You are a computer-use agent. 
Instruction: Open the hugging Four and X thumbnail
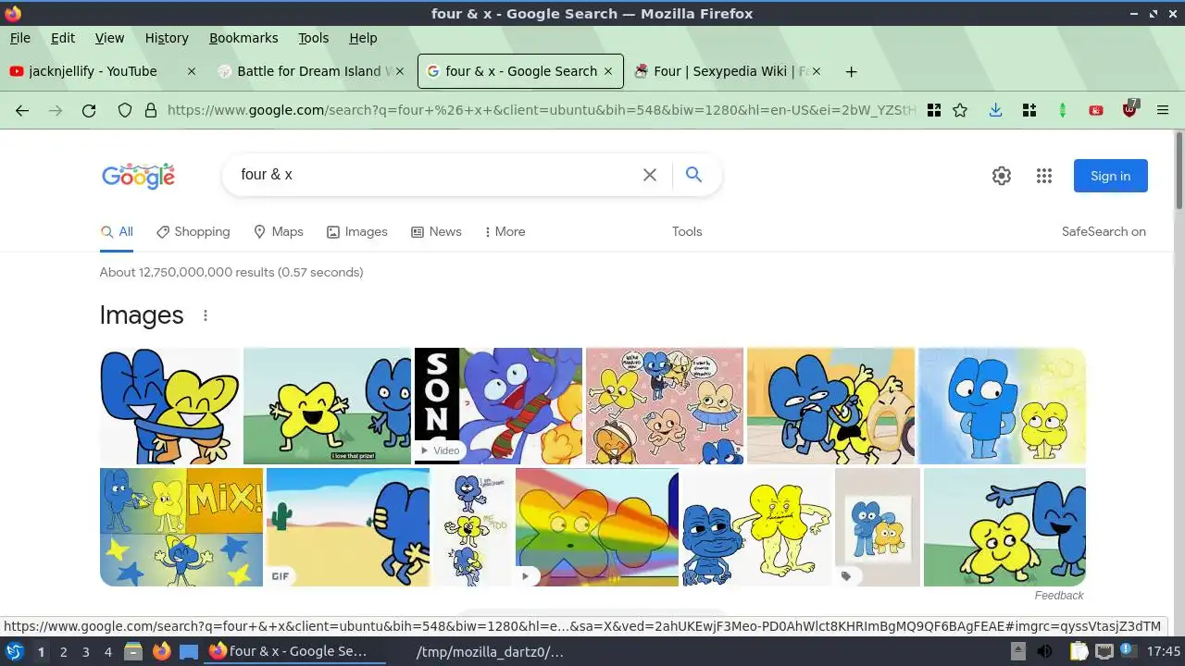pyautogui.click(x=169, y=406)
